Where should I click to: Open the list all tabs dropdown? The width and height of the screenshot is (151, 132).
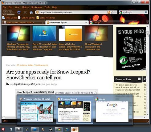(148, 23)
